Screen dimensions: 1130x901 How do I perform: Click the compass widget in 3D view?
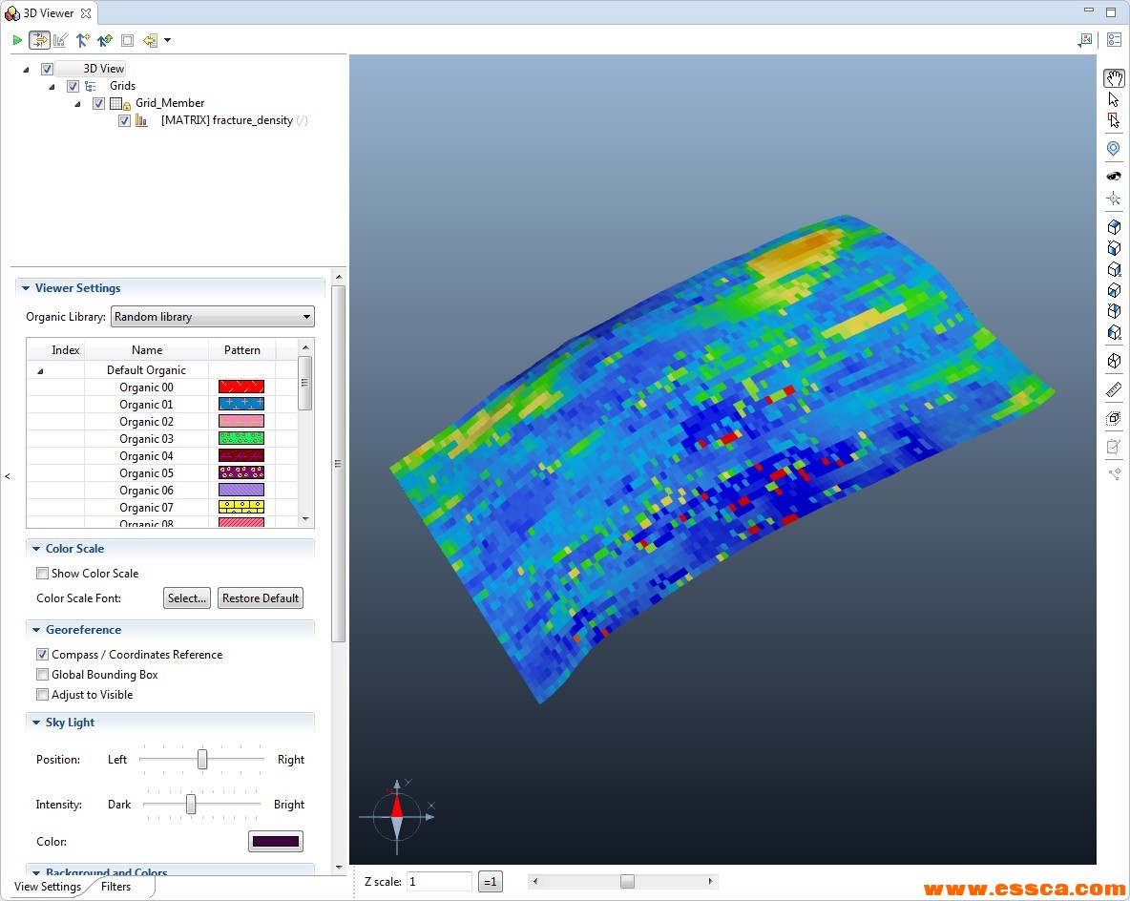(397, 815)
